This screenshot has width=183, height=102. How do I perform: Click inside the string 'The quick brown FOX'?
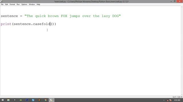pos(47,16)
